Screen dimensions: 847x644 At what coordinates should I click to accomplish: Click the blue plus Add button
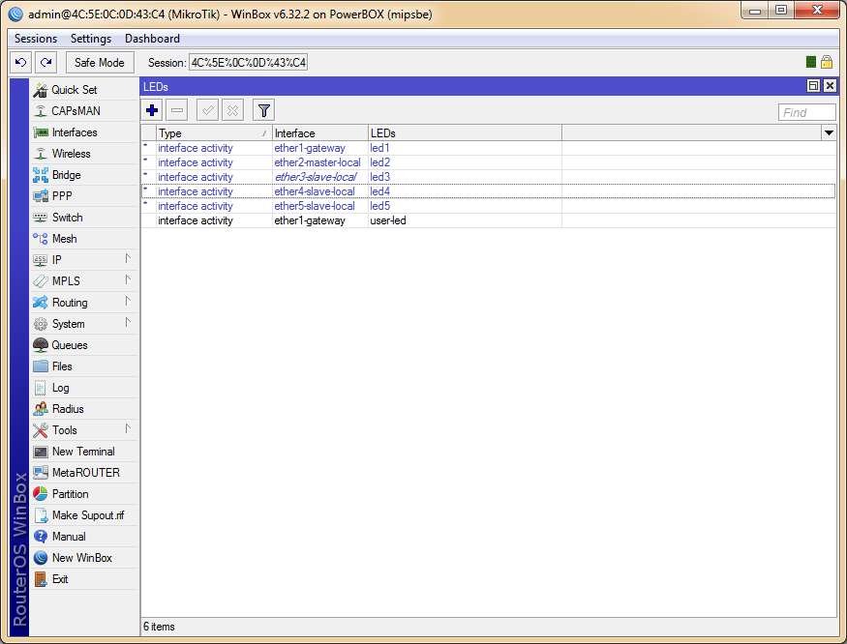152,110
